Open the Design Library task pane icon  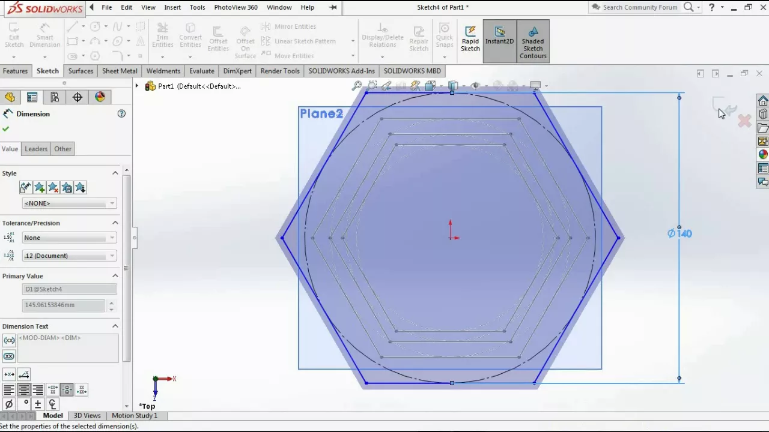[x=763, y=114]
